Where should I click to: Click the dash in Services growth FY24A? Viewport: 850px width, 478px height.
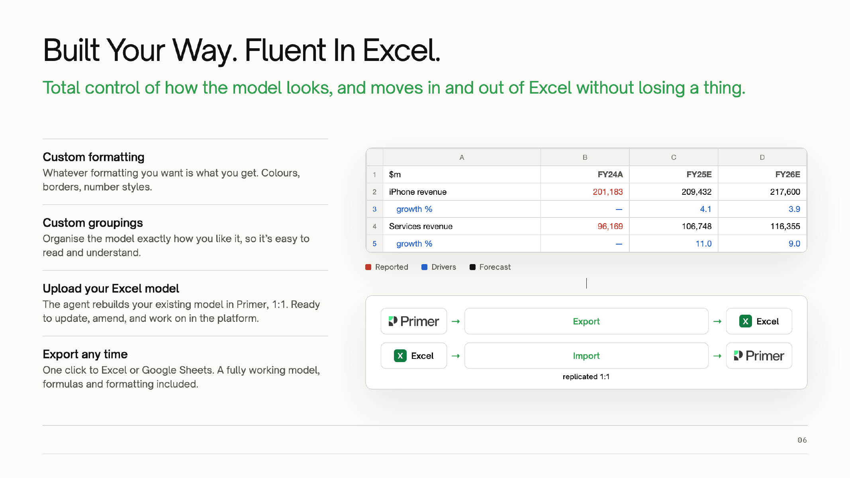[x=619, y=244]
